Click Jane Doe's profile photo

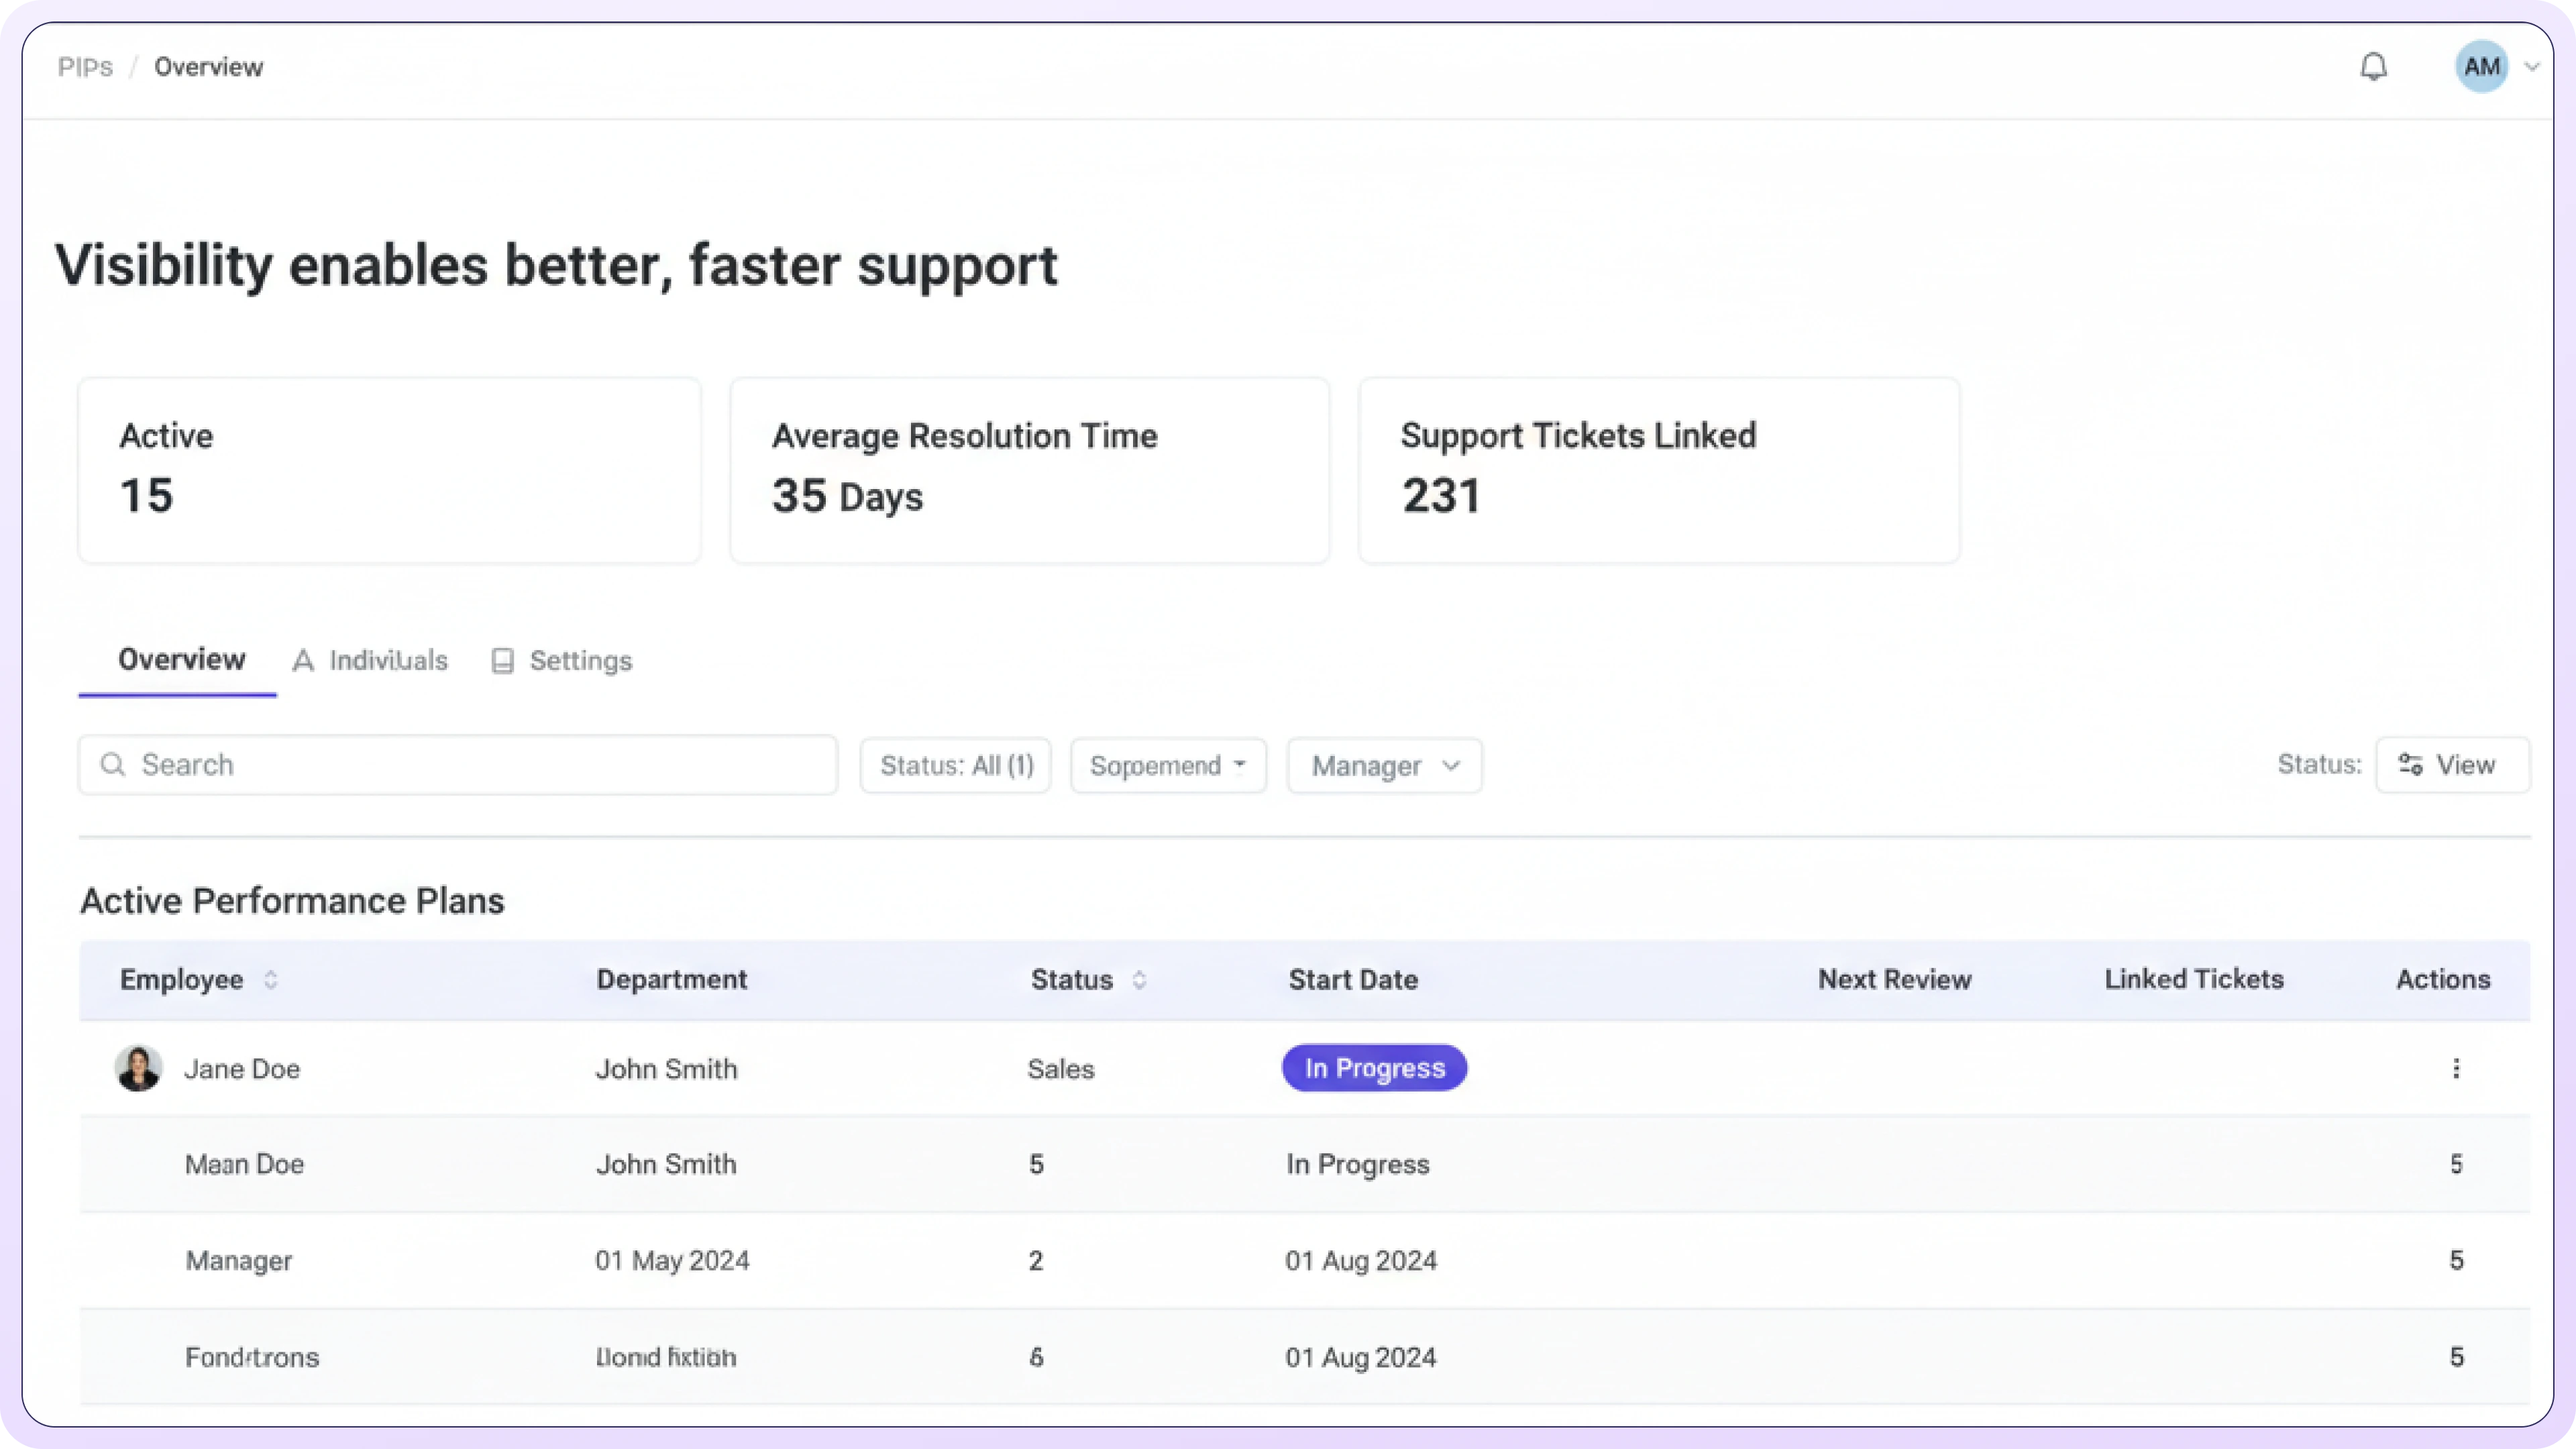click(x=138, y=1068)
